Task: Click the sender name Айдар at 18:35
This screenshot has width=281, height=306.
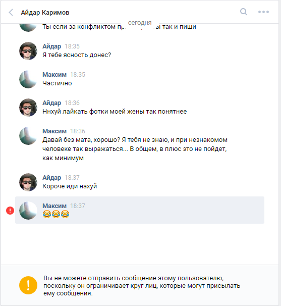Action: coord(51,46)
